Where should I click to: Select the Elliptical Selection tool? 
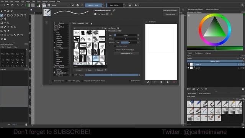tap(5, 35)
